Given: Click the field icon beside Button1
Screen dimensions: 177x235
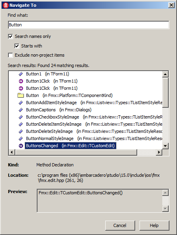Looking at the screenshot, I should (21, 74).
